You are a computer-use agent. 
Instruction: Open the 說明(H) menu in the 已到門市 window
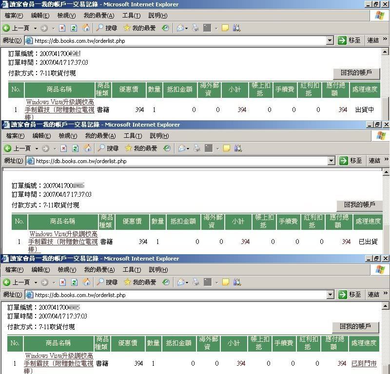(x=158, y=270)
